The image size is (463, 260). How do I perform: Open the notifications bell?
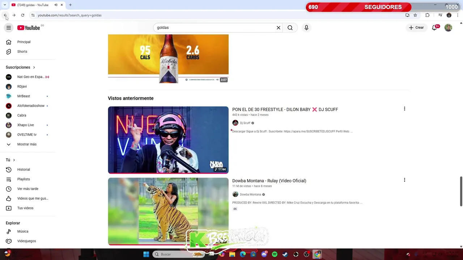[435, 28]
